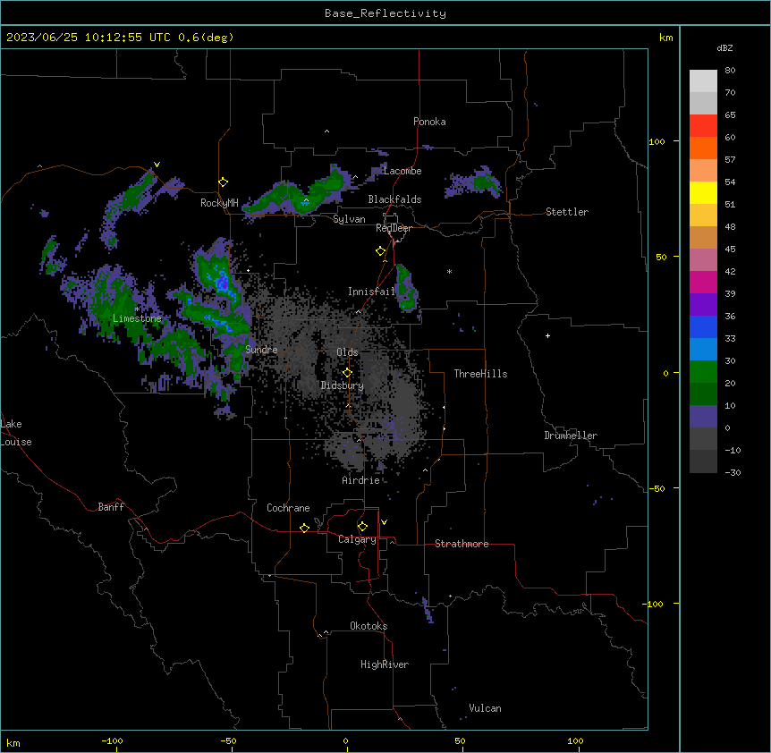Click the white caret marker south of Ponoka
The width and height of the screenshot is (771, 753).
(x=326, y=131)
